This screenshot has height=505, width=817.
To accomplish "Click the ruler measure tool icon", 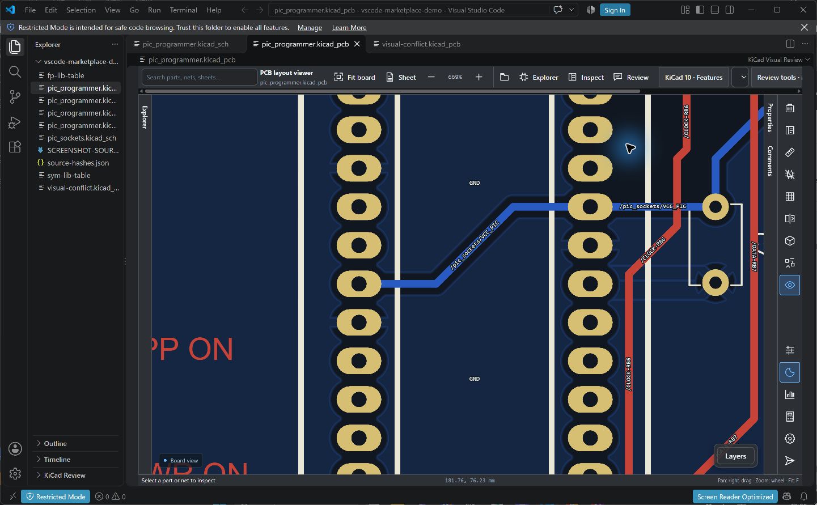I will [x=790, y=152].
